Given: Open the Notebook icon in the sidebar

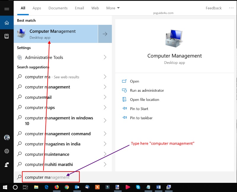Looking at the screenshot, I should click(x=7, y=36).
